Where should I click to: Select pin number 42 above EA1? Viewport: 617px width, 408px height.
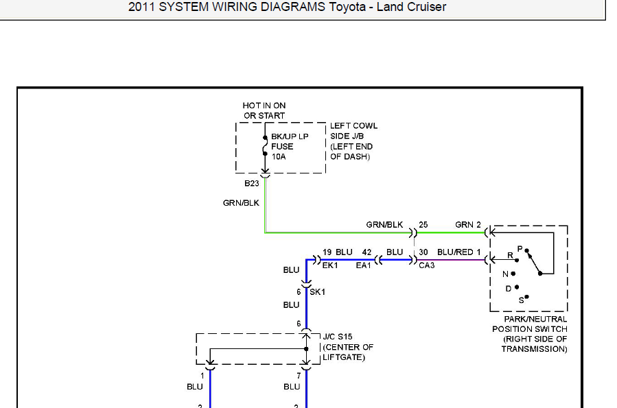366,252
